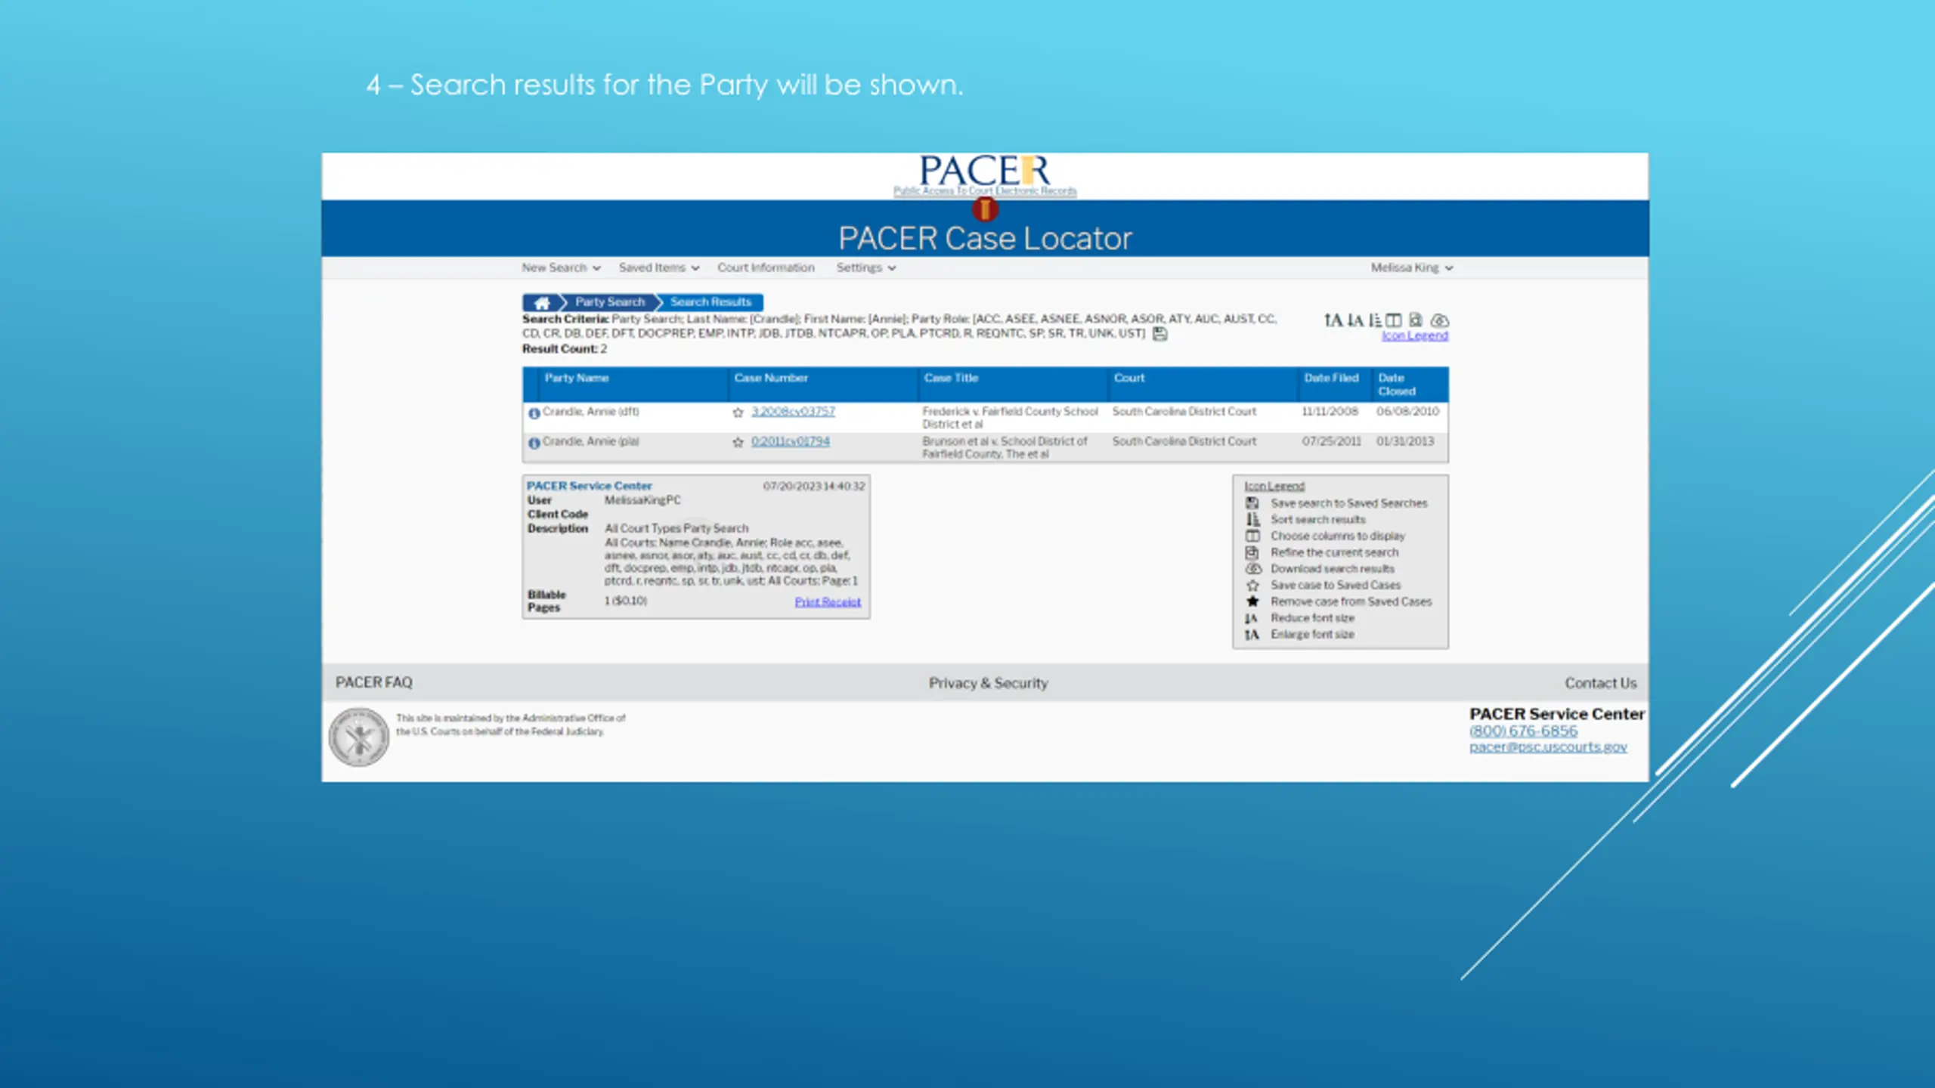Download search results via cloud icon
This screenshot has height=1088, width=1935.
coord(1440,320)
